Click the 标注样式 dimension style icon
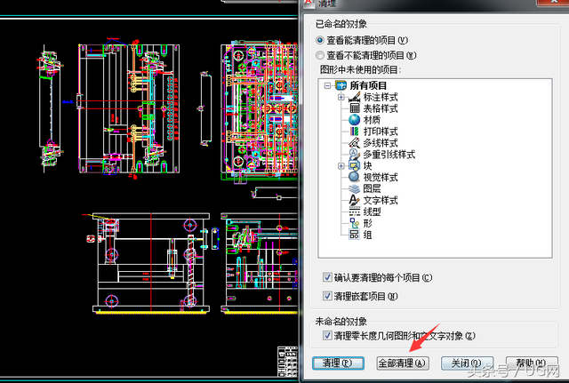The height and width of the screenshot is (383, 569). tap(354, 97)
